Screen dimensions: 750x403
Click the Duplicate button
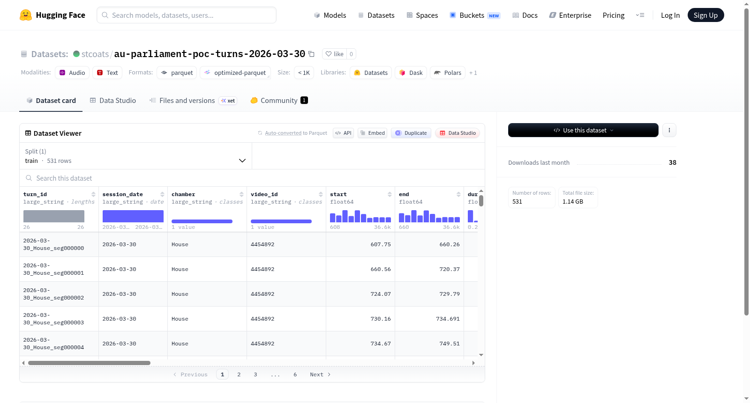coord(411,133)
